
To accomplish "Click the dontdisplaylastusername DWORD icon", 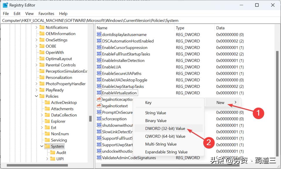I will point(99,34).
